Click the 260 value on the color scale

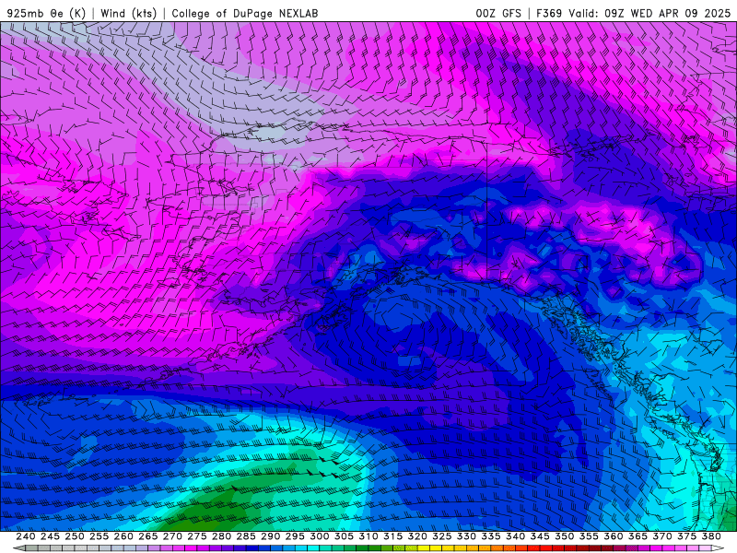pos(123,536)
